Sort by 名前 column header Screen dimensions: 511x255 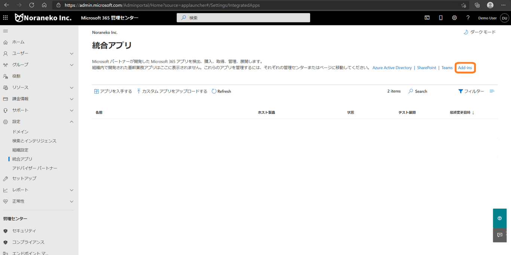pyautogui.click(x=99, y=112)
